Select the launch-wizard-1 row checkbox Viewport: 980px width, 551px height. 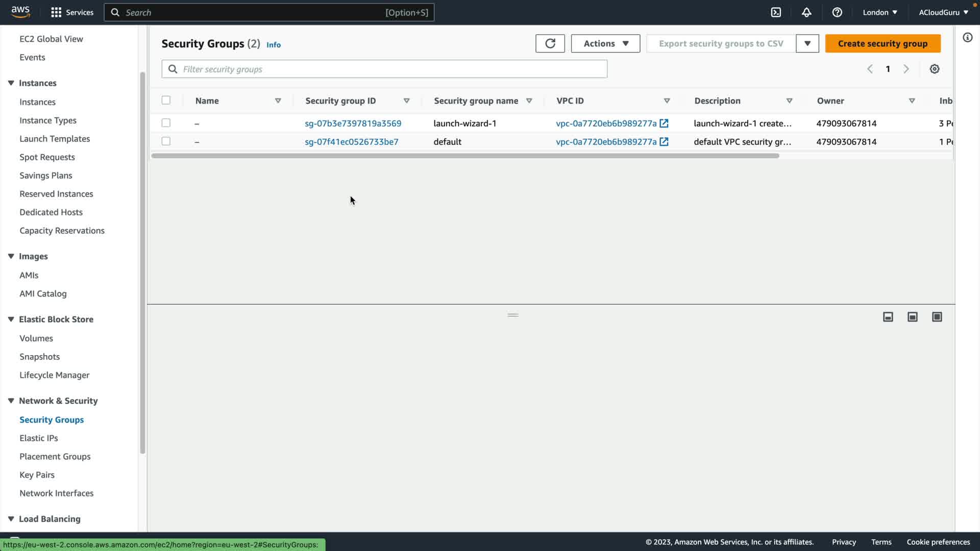tap(166, 123)
